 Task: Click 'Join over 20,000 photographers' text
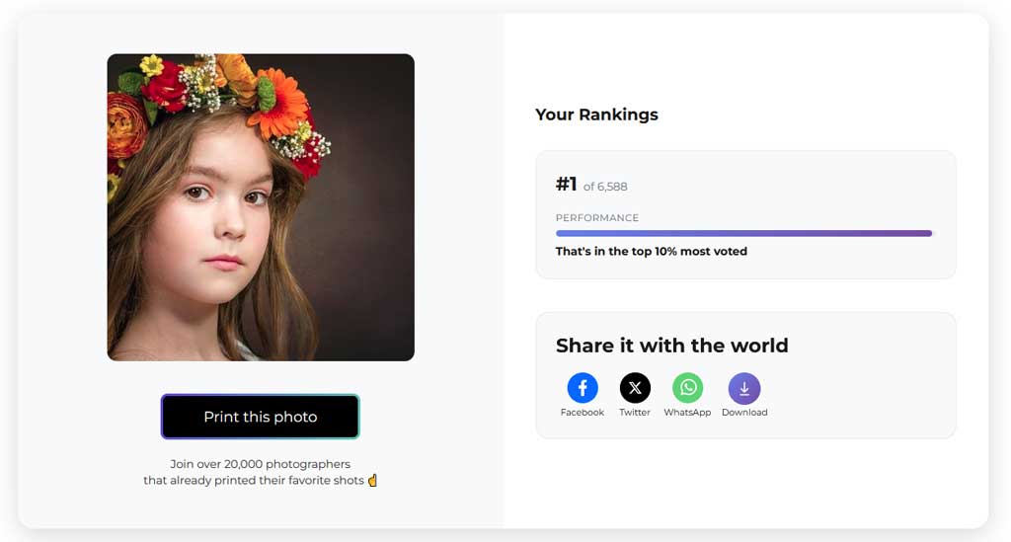[261, 464]
